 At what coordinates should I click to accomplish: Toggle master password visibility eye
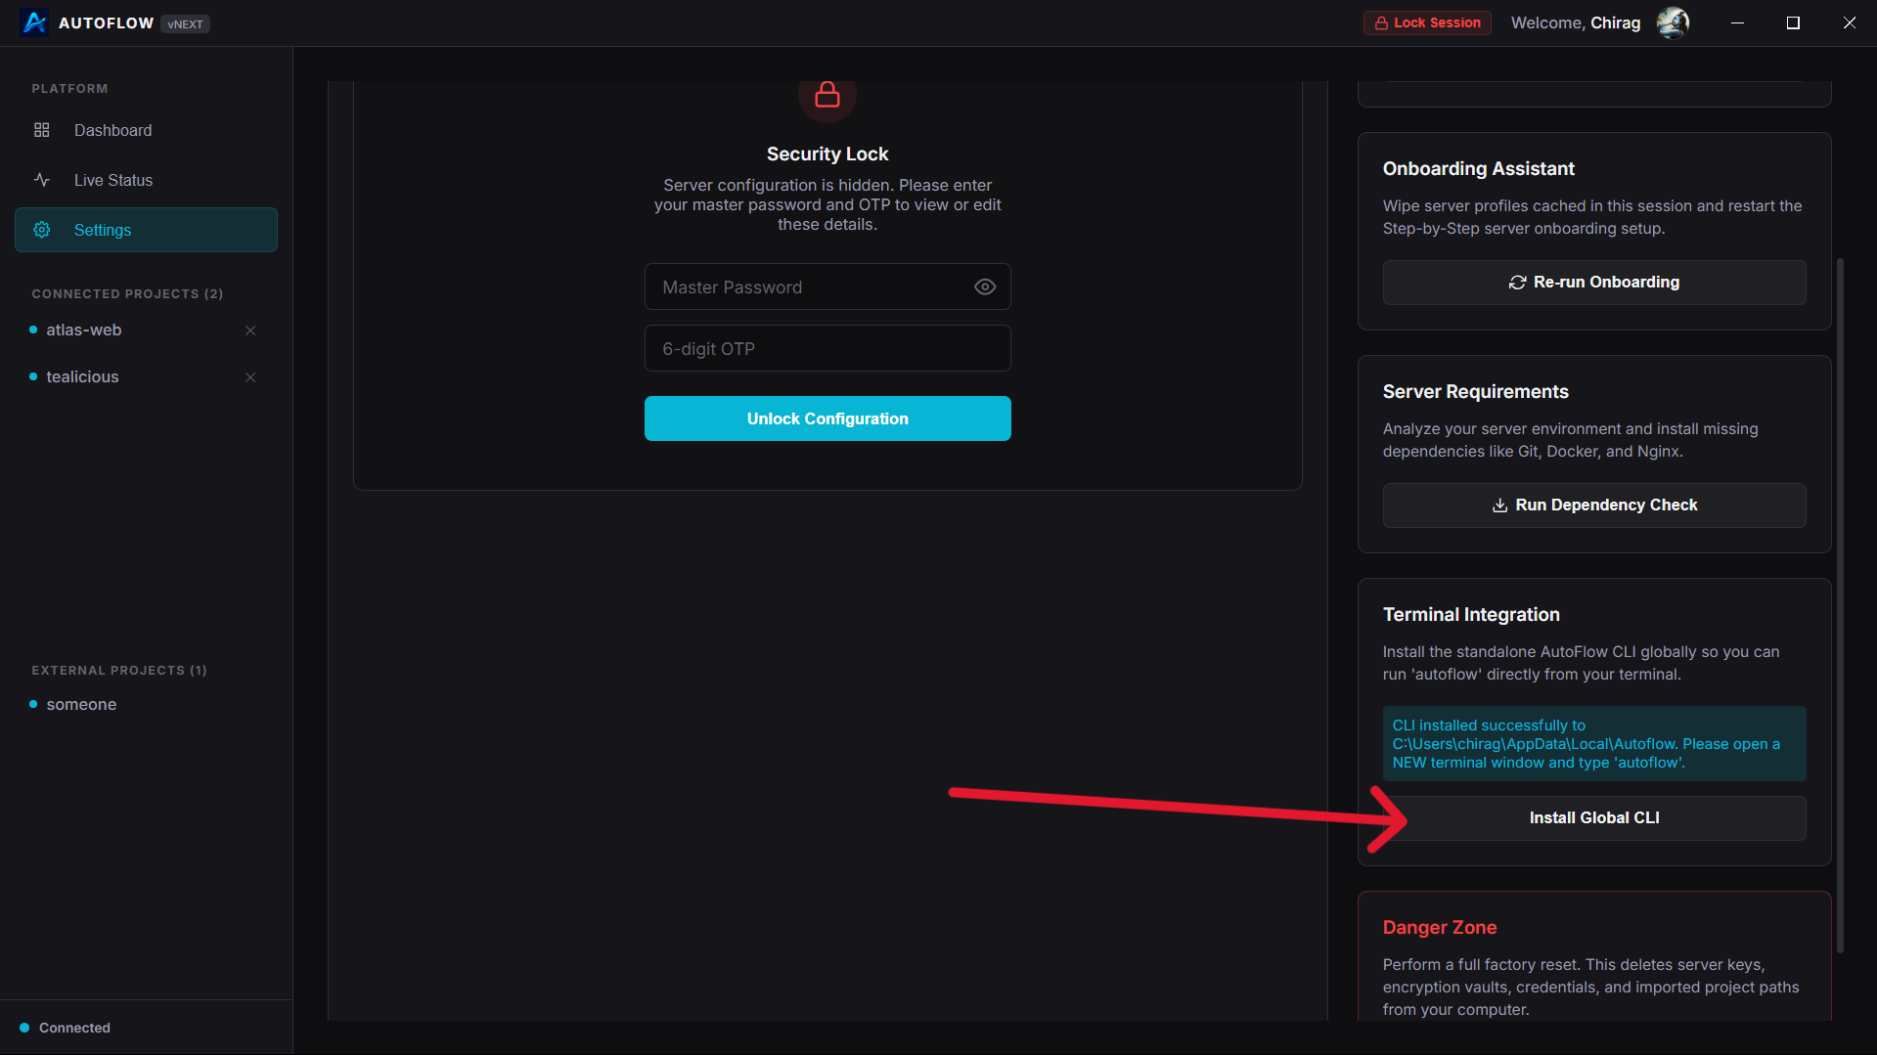click(x=985, y=286)
